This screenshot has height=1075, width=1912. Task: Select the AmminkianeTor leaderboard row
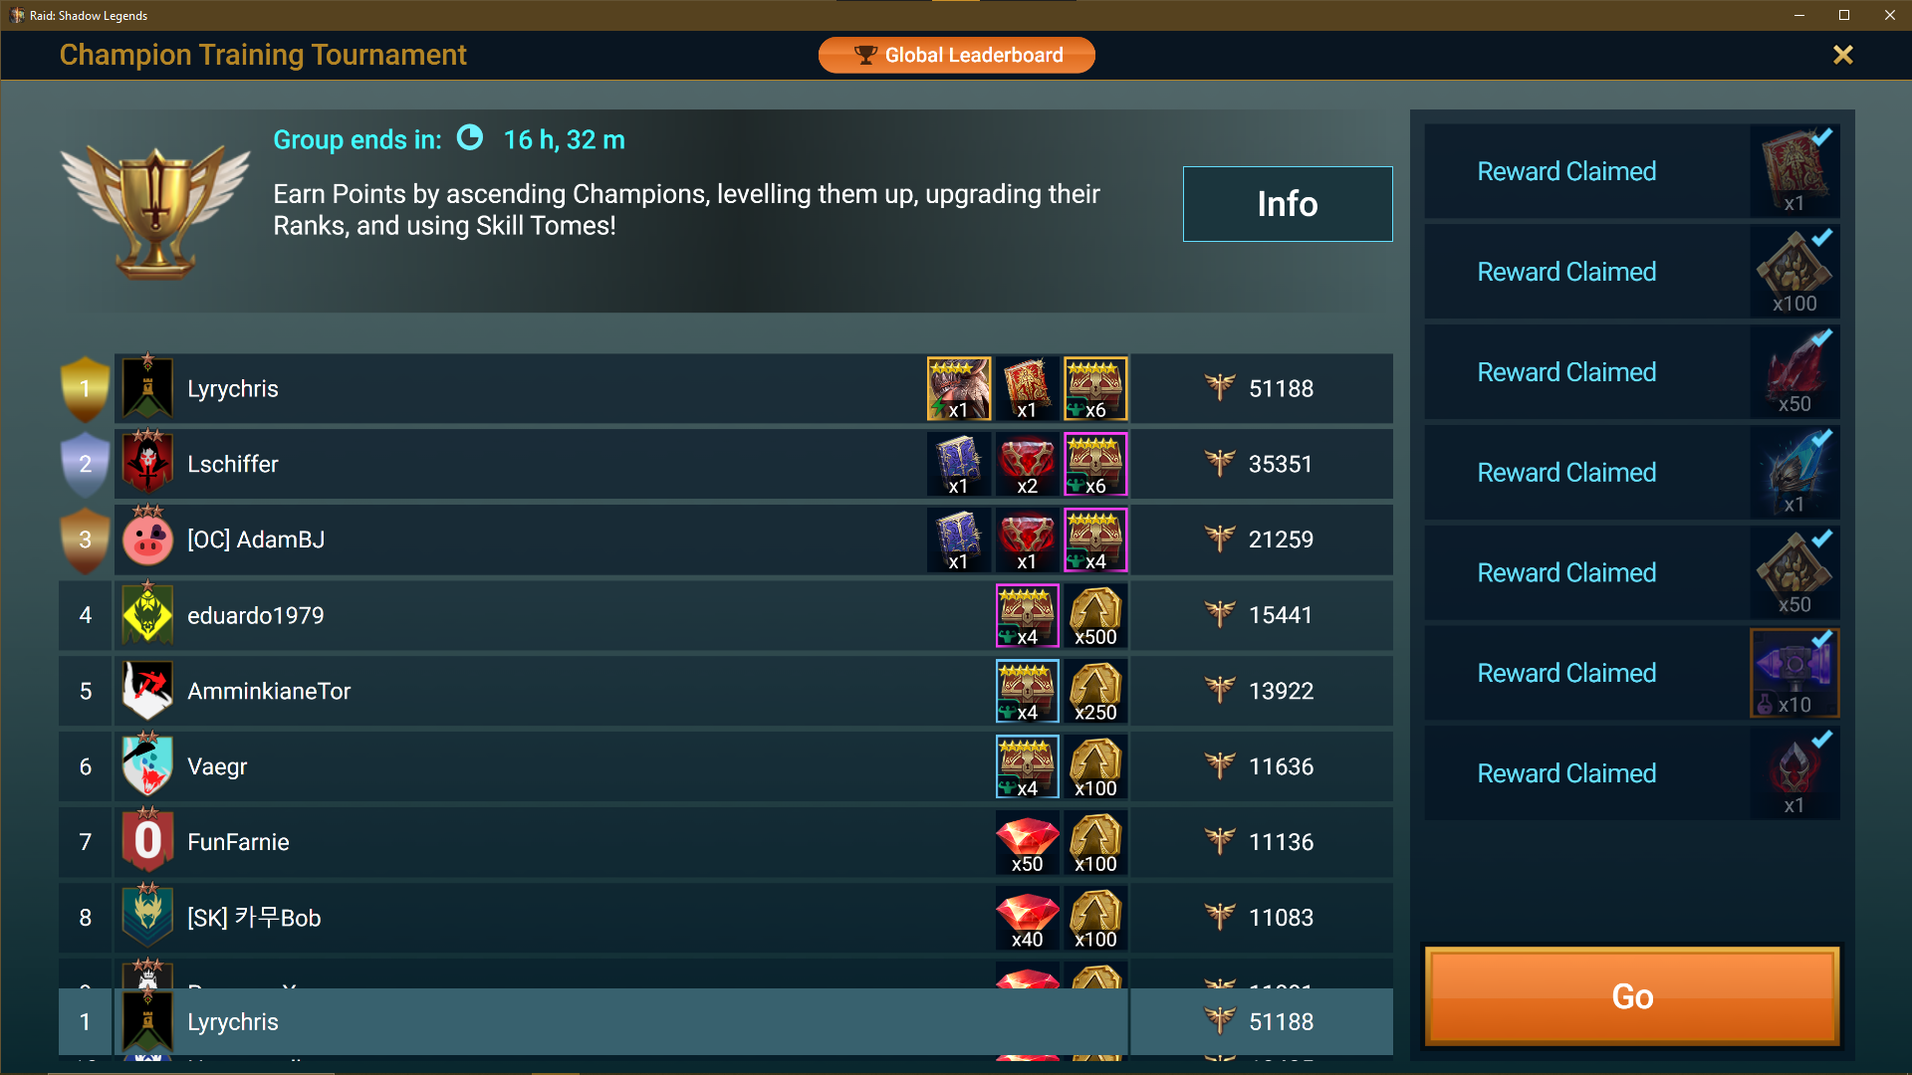(725, 691)
